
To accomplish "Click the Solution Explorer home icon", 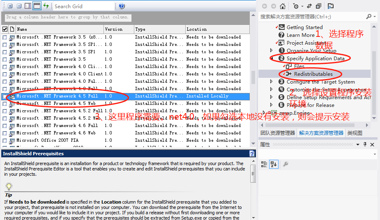I will point(283,6).
